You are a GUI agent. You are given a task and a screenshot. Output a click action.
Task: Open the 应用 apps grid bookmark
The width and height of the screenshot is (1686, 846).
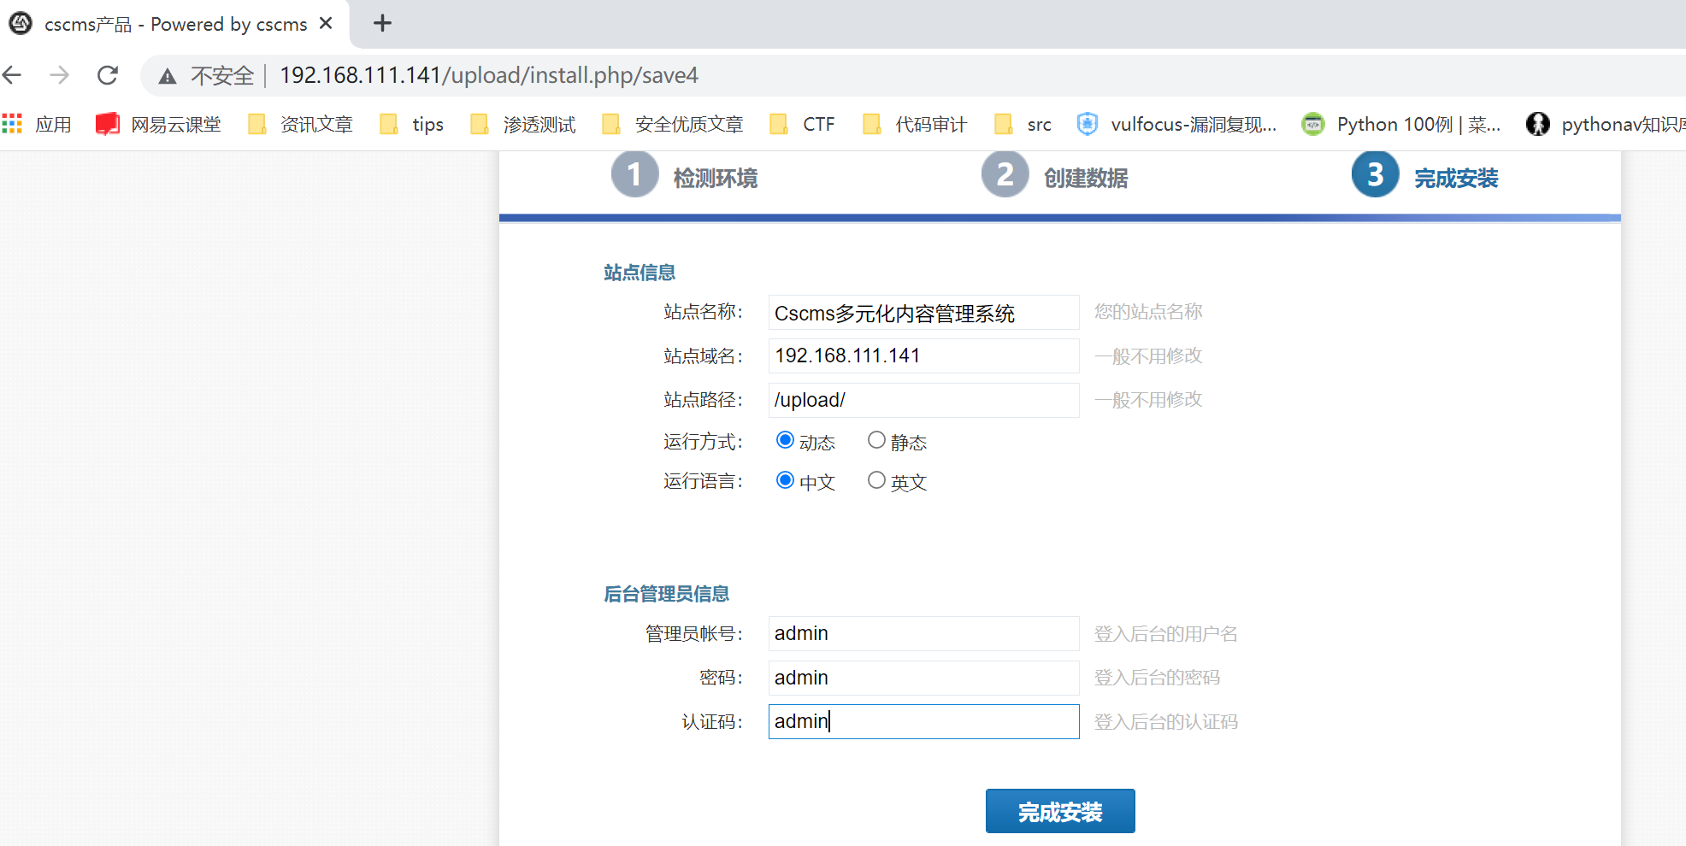pos(37,124)
